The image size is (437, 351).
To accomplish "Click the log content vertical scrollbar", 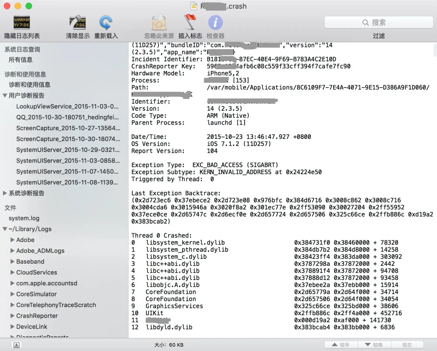I will pos(435,50).
